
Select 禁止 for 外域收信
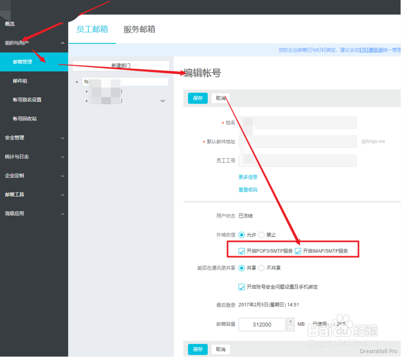click(261, 235)
